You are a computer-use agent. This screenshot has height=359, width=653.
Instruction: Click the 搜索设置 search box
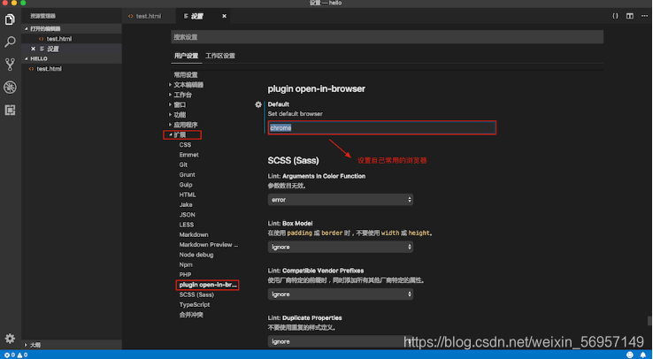click(387, 37)
